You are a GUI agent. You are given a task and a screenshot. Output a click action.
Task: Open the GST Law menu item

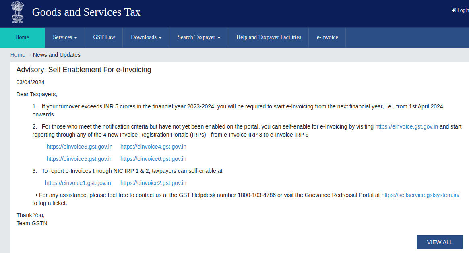coord(104,37)
